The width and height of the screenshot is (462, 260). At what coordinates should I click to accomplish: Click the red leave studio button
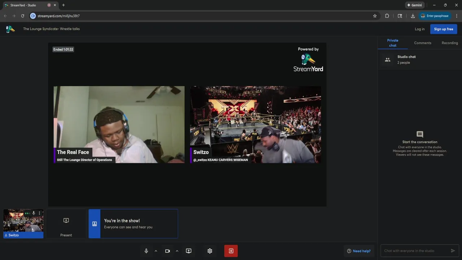(231, 251)
